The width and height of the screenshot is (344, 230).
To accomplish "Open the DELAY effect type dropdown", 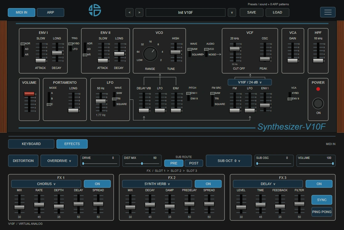I will click(x=268, y=184).
